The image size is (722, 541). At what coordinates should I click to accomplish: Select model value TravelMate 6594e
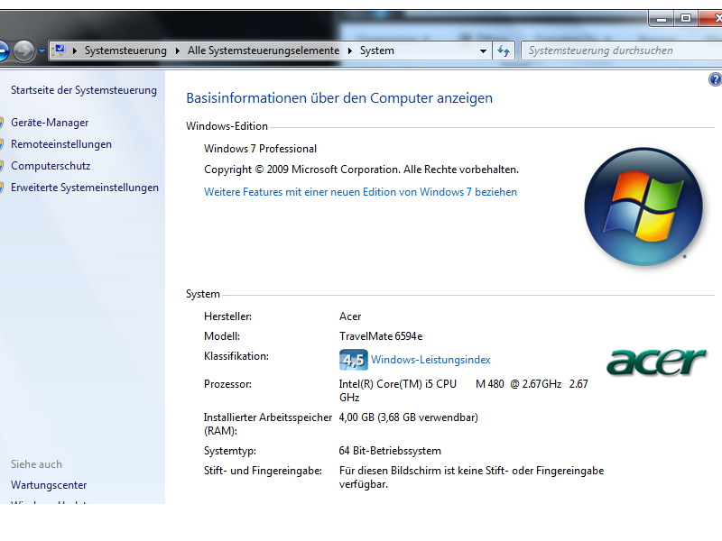[381, 336]
